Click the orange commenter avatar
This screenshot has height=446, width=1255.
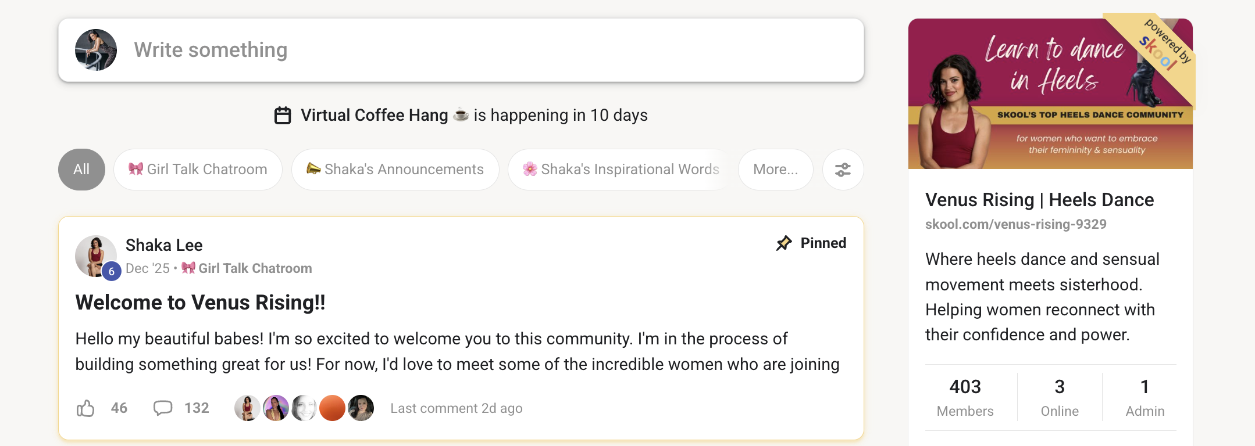333,408
